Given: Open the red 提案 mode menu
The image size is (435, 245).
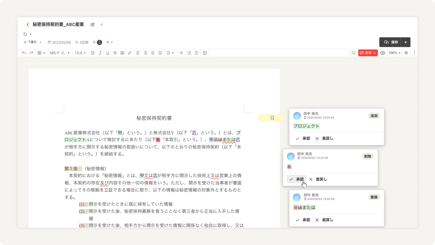Looking at the screenshot, I should click(368, 53).
